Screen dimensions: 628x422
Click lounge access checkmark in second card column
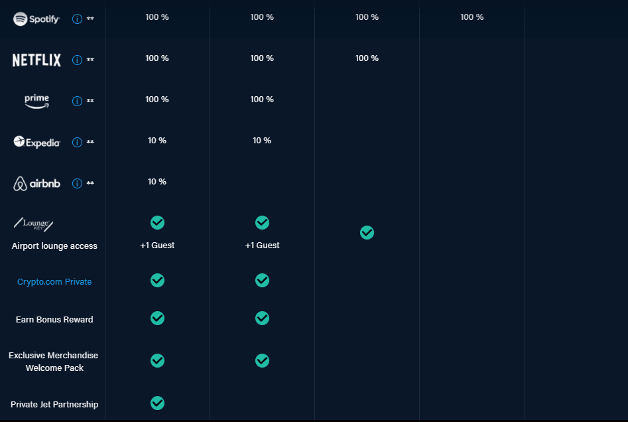tap(263, 222)
